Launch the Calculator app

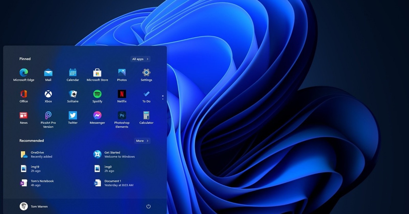point(147,118)
